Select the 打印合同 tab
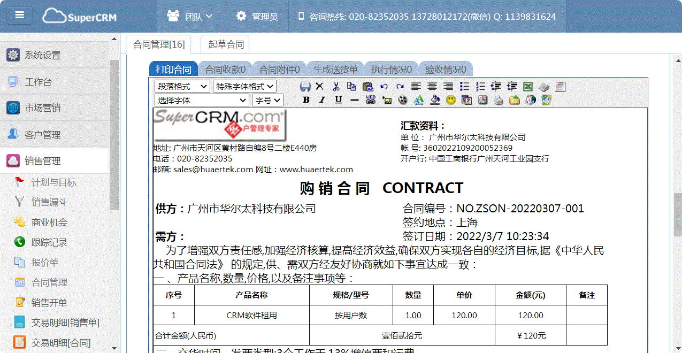Screen dimensions: 682x353 tap(173, 69)
